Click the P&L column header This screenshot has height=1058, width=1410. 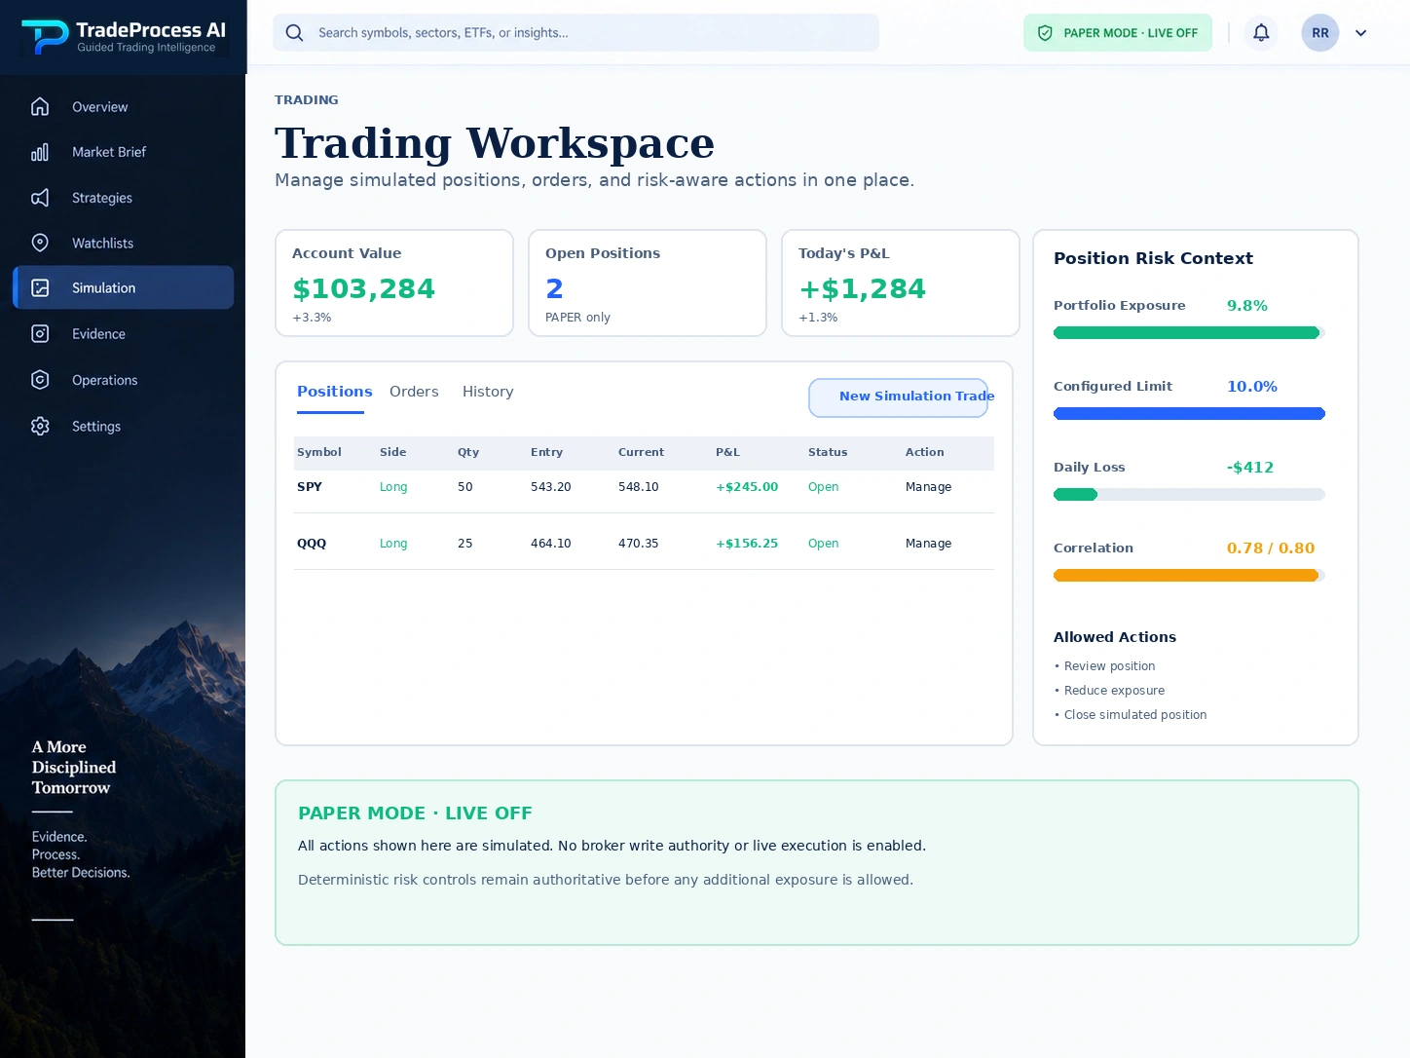727,452
